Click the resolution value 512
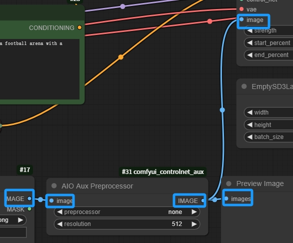Screen dimensions: 293x243 (x=177, y=224)
